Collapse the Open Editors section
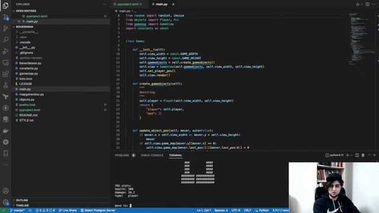The height and width of the screenshot is (213, 379). click(x=60, y=11)
